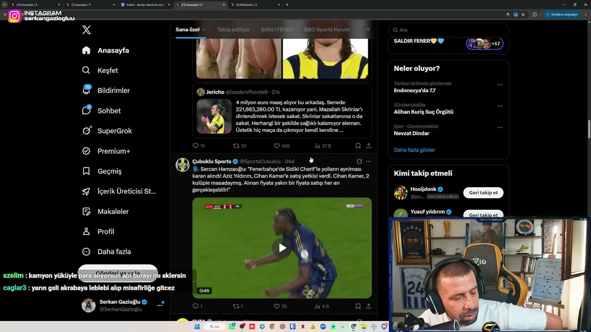This screenshot has height=332, width=591.
Task: Bookmark the Çubuklu Sports post
Action: 358,306
